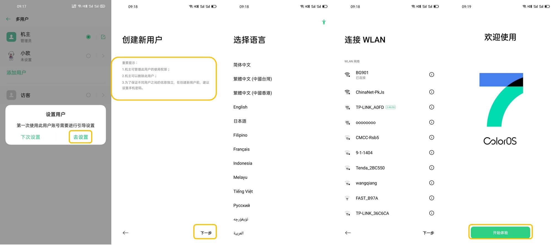Choose 去设置 in the dialog

[x=81, y=137]
